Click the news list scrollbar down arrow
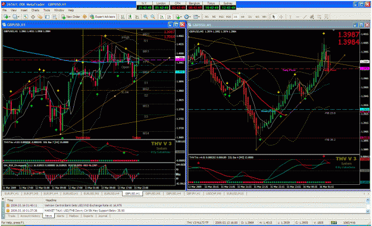 pyautogui.click(x=367, y=211)
